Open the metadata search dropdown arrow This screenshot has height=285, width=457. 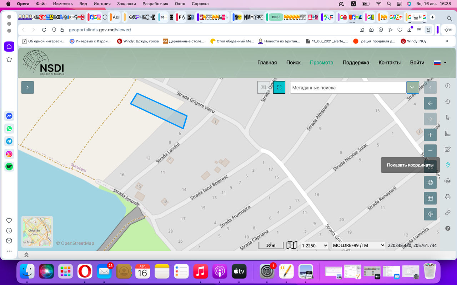tap(413, 87)
